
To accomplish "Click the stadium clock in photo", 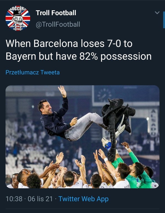I will pos(104,95).
